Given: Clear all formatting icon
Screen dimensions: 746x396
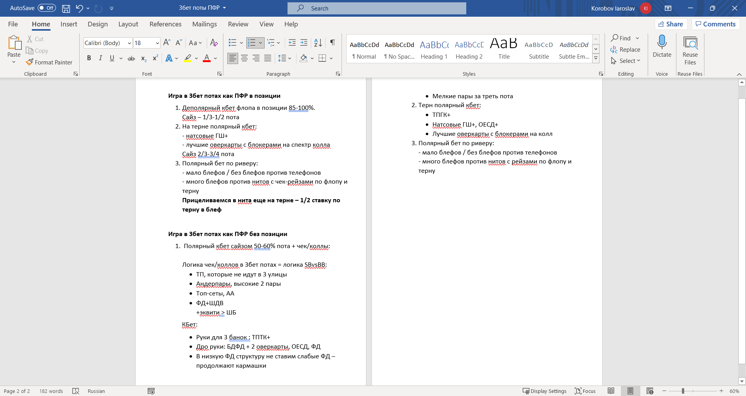Looking at the screenshot, I should [214, 43].
